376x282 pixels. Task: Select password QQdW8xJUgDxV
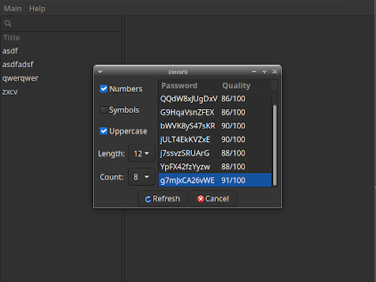coord(215,99)
